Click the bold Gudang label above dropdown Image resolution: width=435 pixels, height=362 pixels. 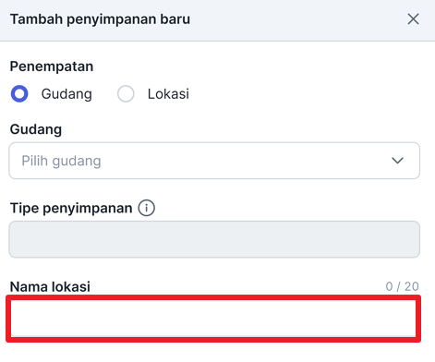[x=36, y=129]
